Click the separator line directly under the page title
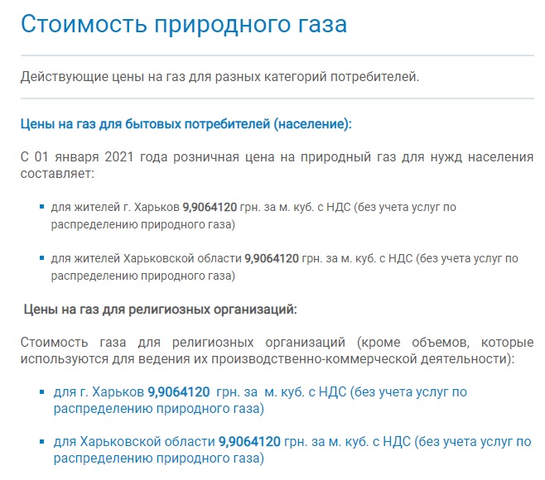 pyautogui.click(x=277, y=55)
